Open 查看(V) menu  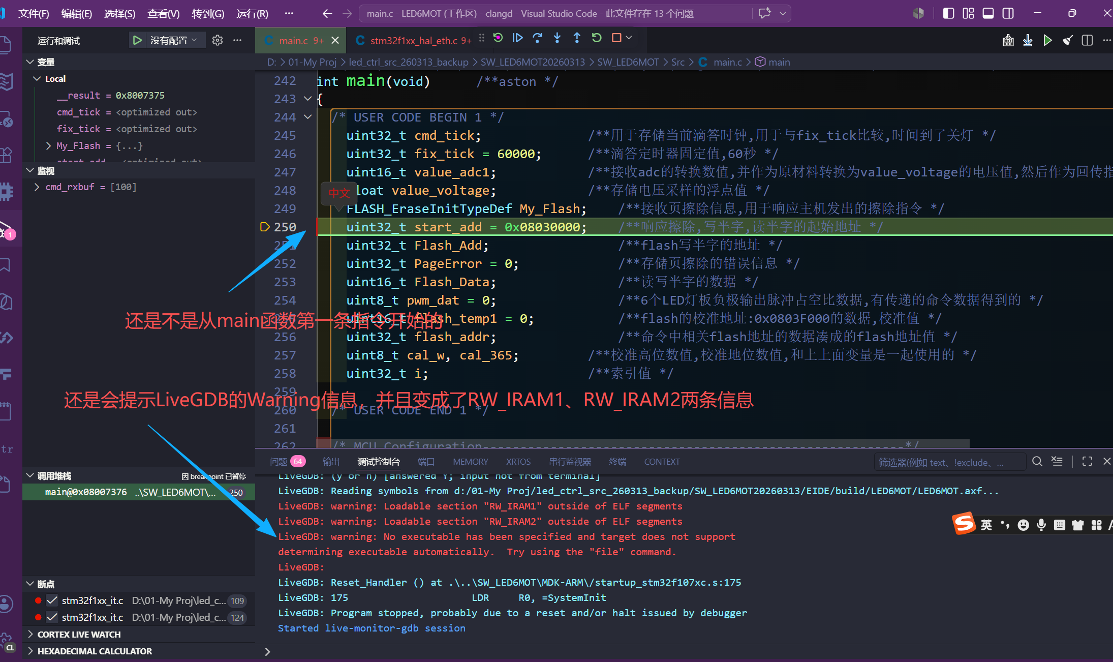click(164, 14)
